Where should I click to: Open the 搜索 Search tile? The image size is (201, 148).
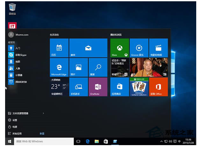[98, 67]
